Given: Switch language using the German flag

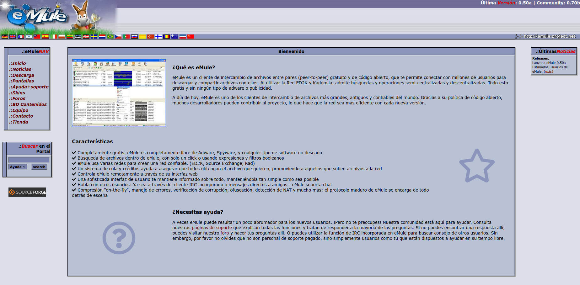Looking at the screenshot, I should click(x=5, y=37).
